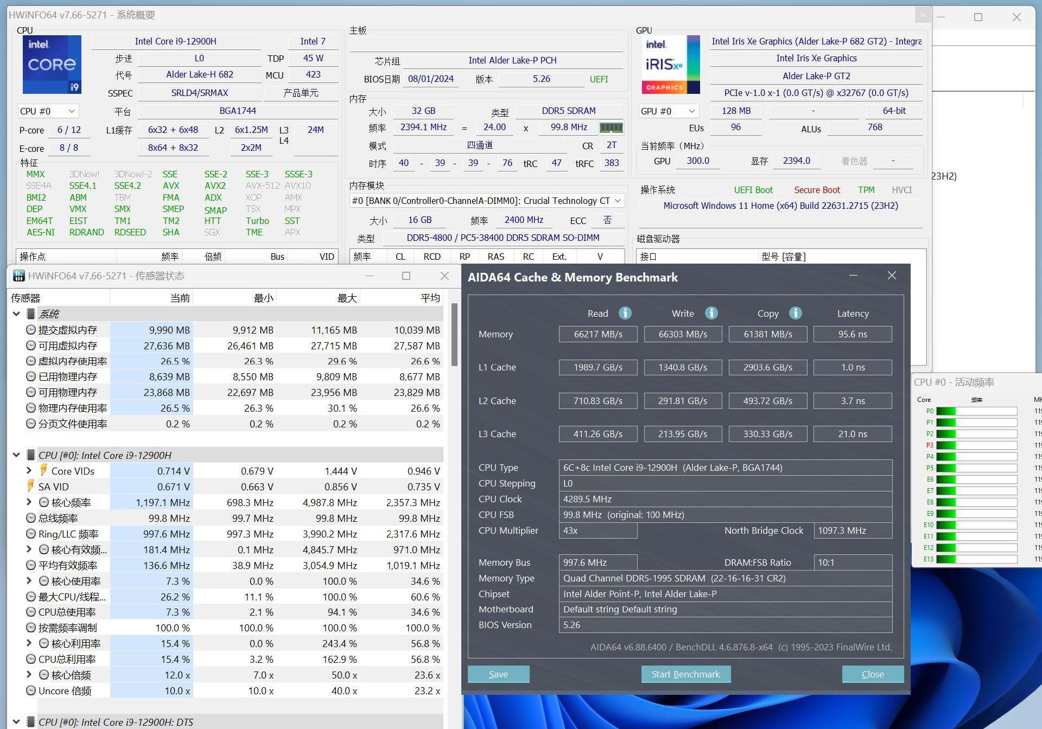Expand the 核心倍频 row
Viewport: 1042px width, 729px height.
(x=29, y=675)
